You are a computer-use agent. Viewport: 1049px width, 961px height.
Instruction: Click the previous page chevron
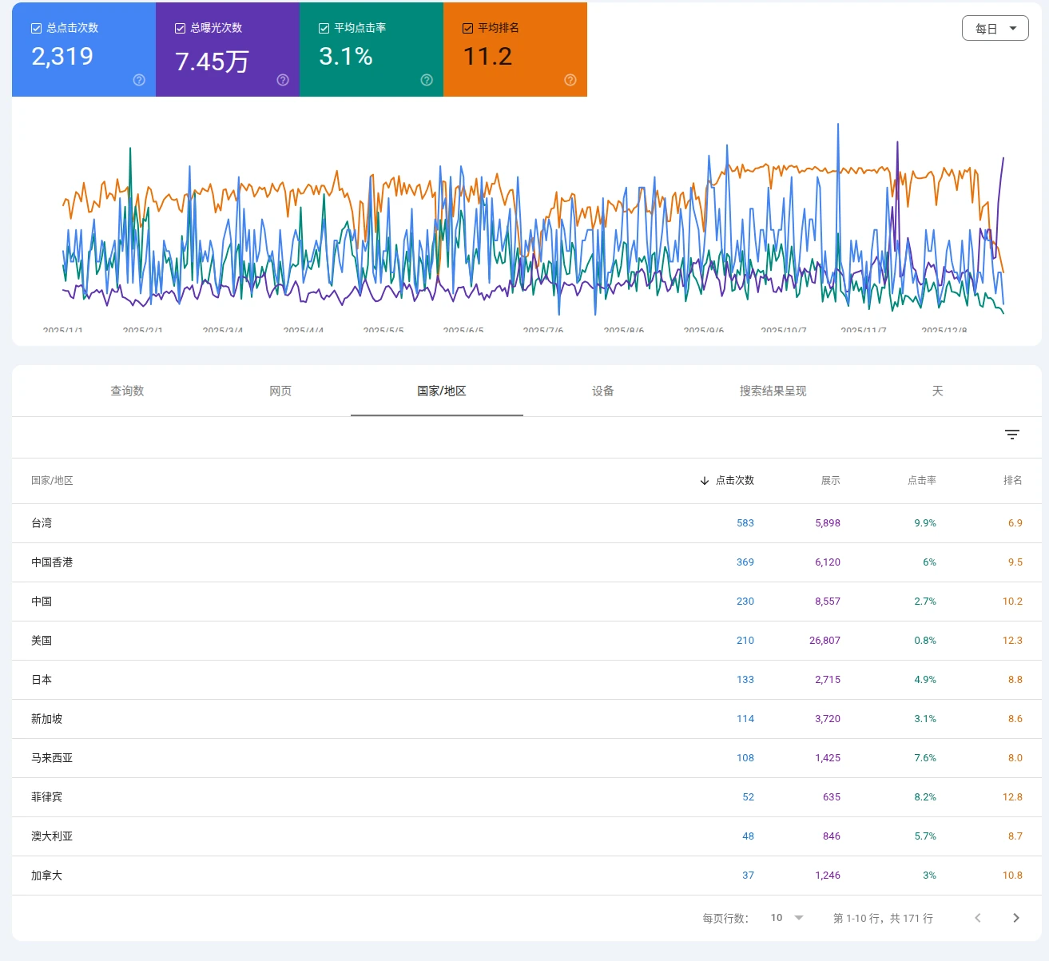click(977, 918)
